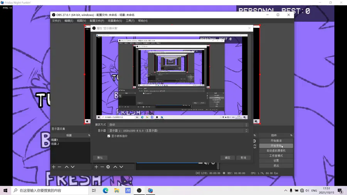This screenshot has height=195, width=347.
Task: Open the Windows Start menu
Action: click(x=5, y=190)
